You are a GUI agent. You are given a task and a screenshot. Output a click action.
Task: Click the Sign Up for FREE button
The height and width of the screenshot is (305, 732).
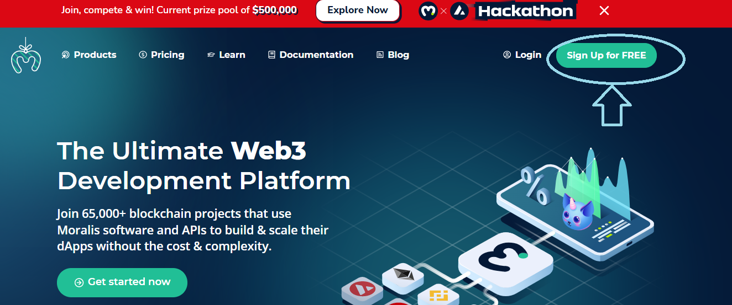coord(606,56)
